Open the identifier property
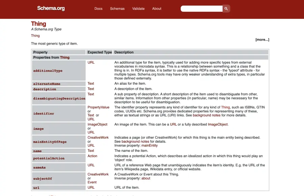304x196 pixels. pos(44,113)
